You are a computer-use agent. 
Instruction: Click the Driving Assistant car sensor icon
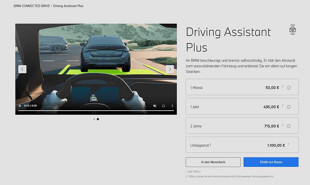pos(293,30)
